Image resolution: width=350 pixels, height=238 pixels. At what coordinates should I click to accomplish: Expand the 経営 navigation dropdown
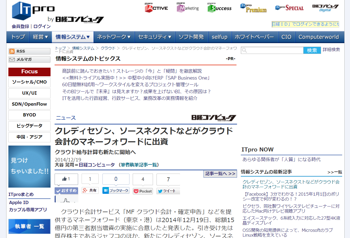tap(41, 37)
